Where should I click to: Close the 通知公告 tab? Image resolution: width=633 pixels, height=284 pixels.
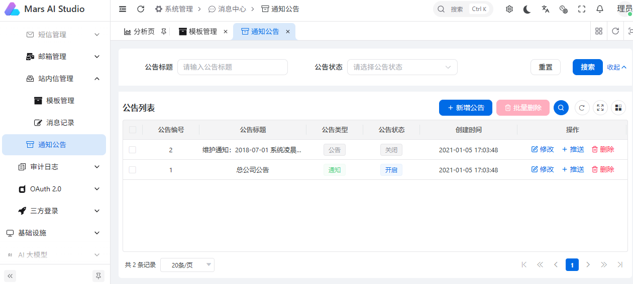pos(288,32)
